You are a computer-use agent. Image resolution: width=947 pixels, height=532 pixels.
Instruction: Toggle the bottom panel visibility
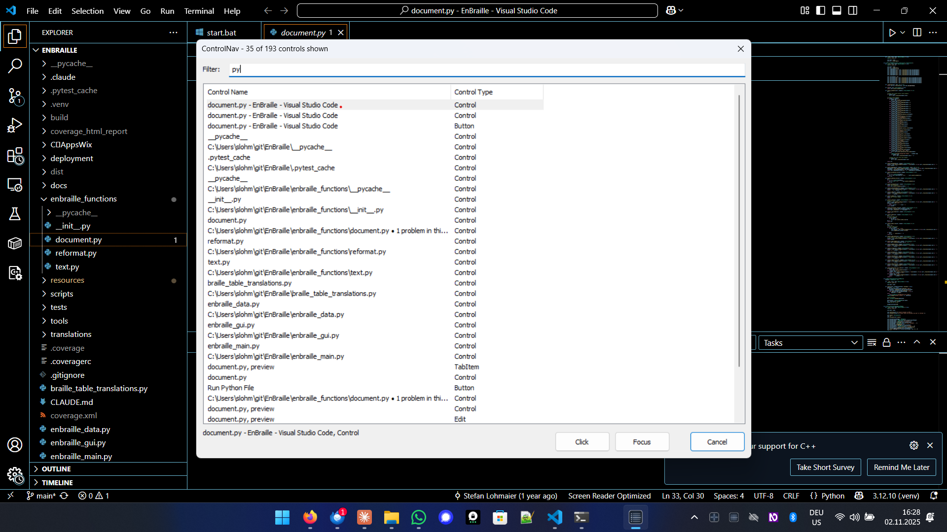837,10
